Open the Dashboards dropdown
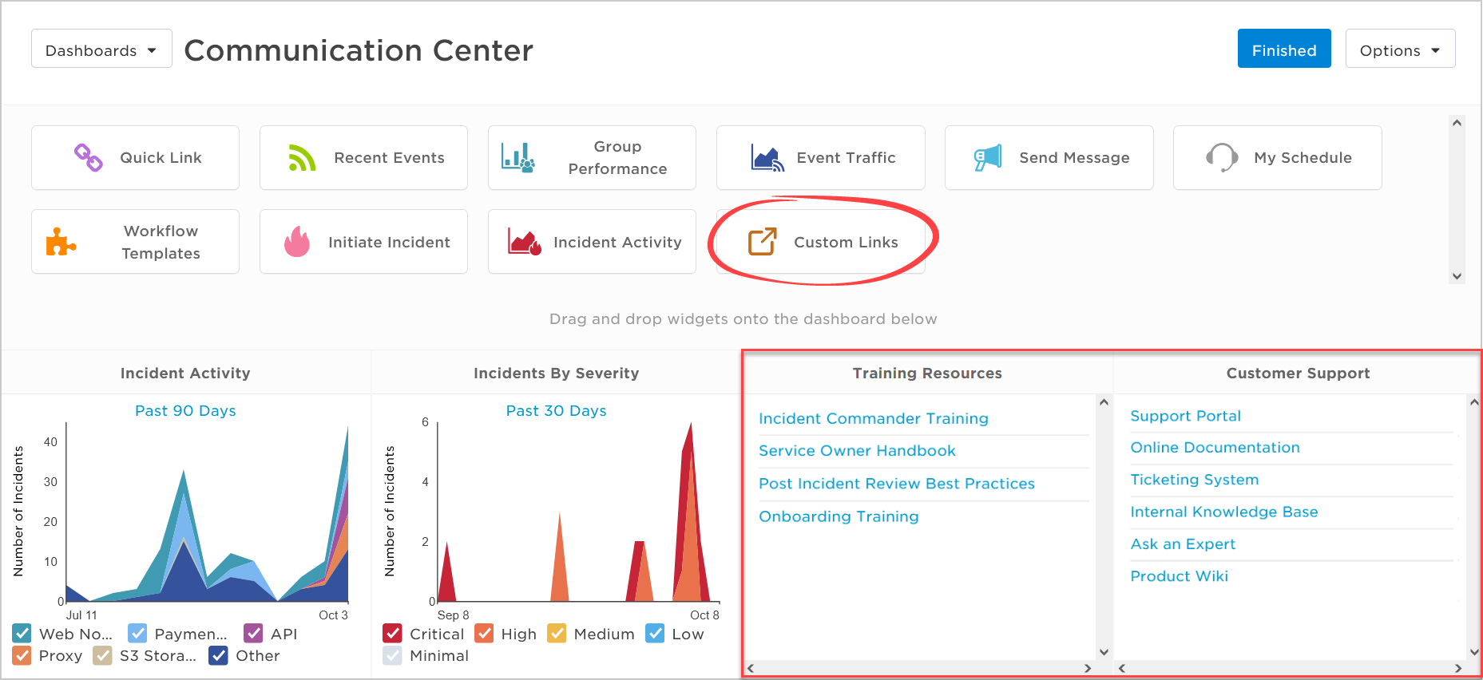The image size is (1483, 680). (x=101, y=49)
